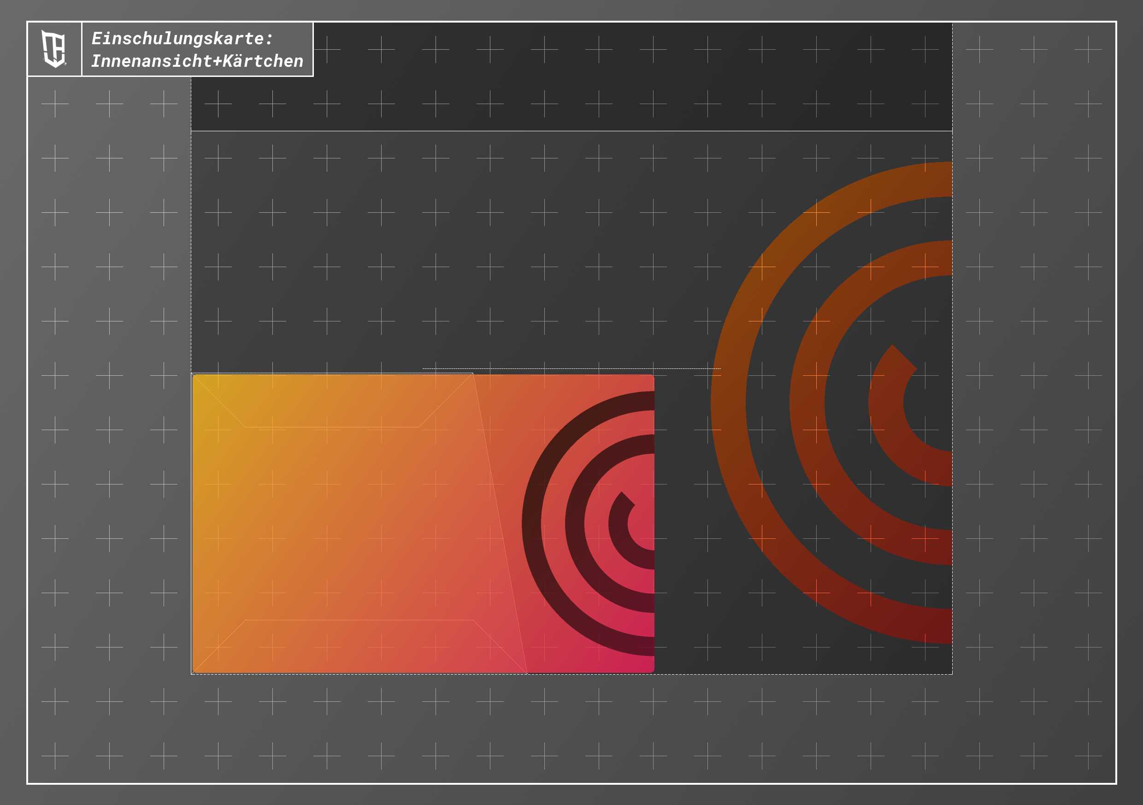Image resolution: width=1143 pixels, height=805 pixels.
Task: Click inside the top envelope flap outline
Action: 333,401
